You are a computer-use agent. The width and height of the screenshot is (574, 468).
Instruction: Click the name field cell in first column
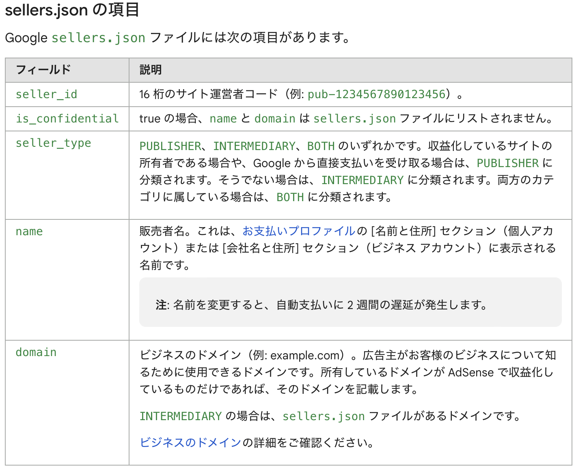coord(67,280)
